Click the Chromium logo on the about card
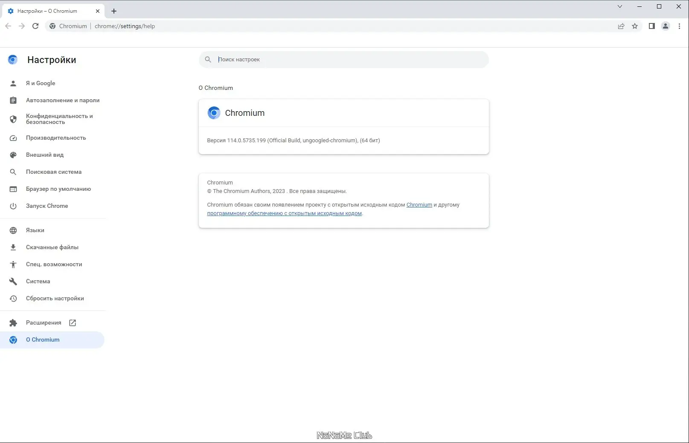This screenshot has height=443, width=689. point(214,112)
